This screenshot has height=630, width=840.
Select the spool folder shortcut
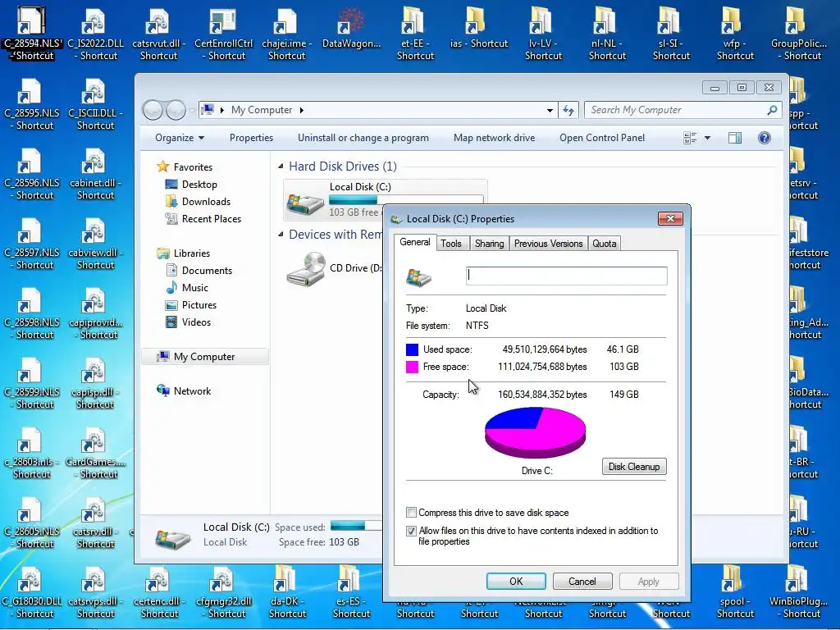coord(735,591)
